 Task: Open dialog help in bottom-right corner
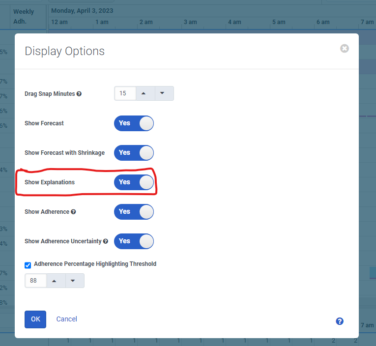click(339, 321)
